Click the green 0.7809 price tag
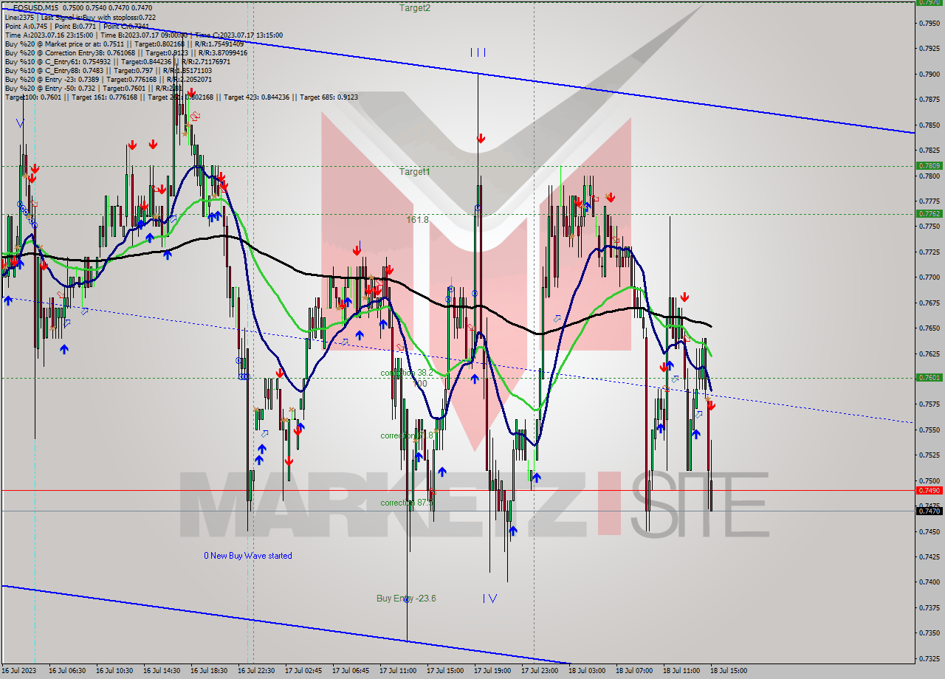945x679 pixels. click(x=929, y=166)
